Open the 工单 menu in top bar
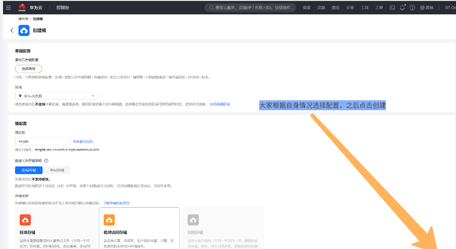 [379, 8]
